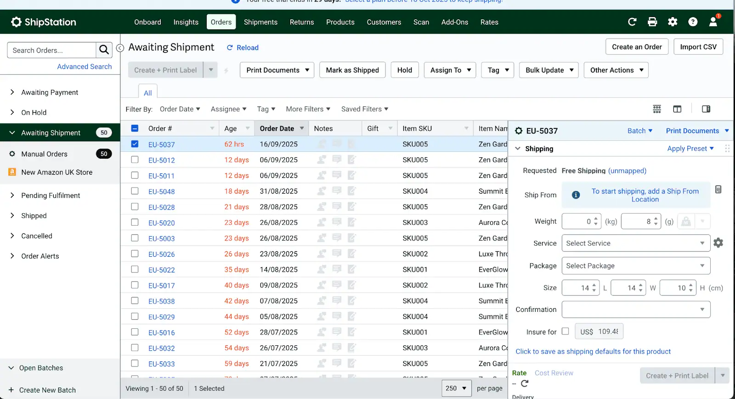The image size is (735, 399).
Task: Open the Advanced Search link
Action: (x=84, y=66)
